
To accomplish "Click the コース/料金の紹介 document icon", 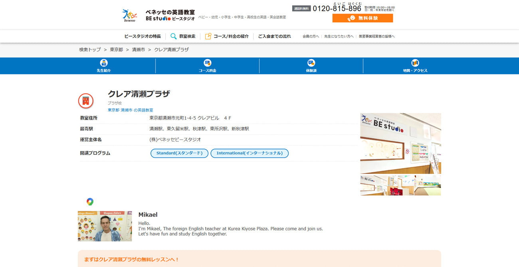I will (208, 36).
